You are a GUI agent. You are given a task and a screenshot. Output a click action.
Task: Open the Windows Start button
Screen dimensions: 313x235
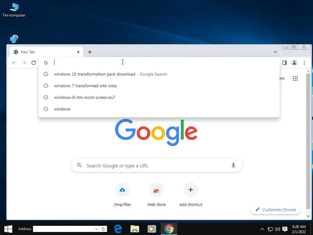pos(8,229)
